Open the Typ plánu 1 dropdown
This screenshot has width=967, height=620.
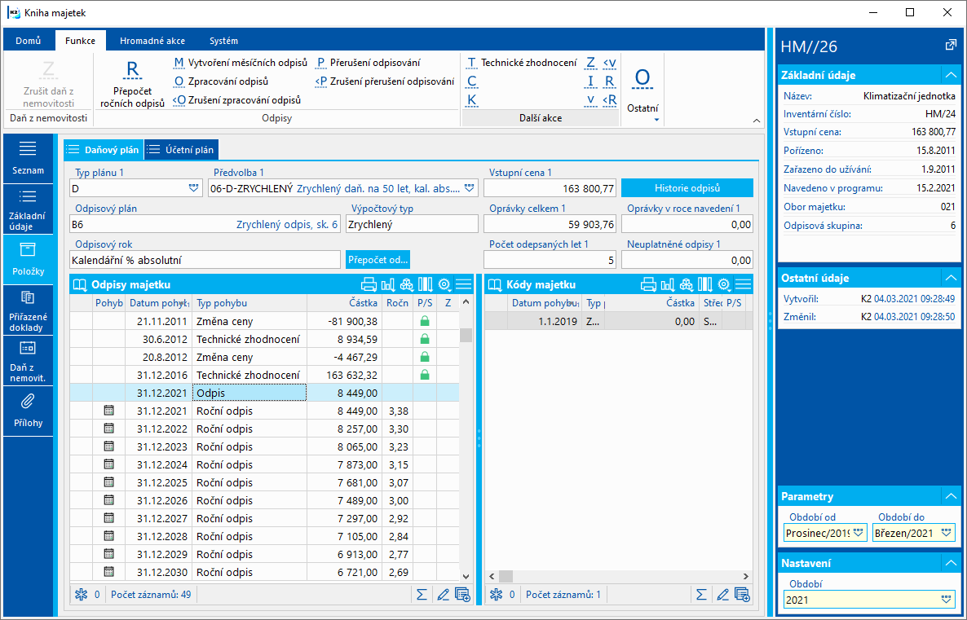point(194,188)
